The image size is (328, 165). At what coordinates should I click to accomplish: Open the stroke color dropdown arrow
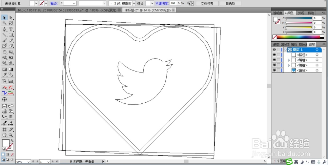46,3
